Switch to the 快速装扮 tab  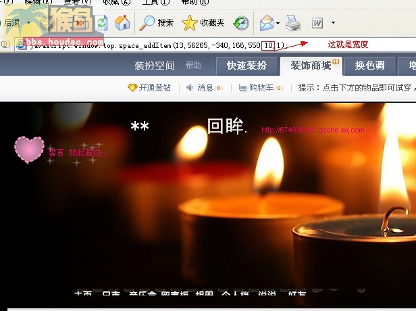click(x=246, y=66)
